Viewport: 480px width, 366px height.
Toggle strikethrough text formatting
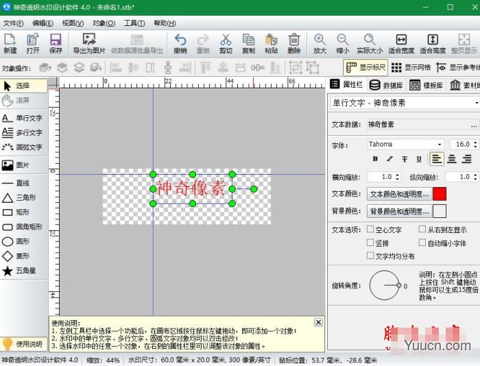tap(405, 159)
